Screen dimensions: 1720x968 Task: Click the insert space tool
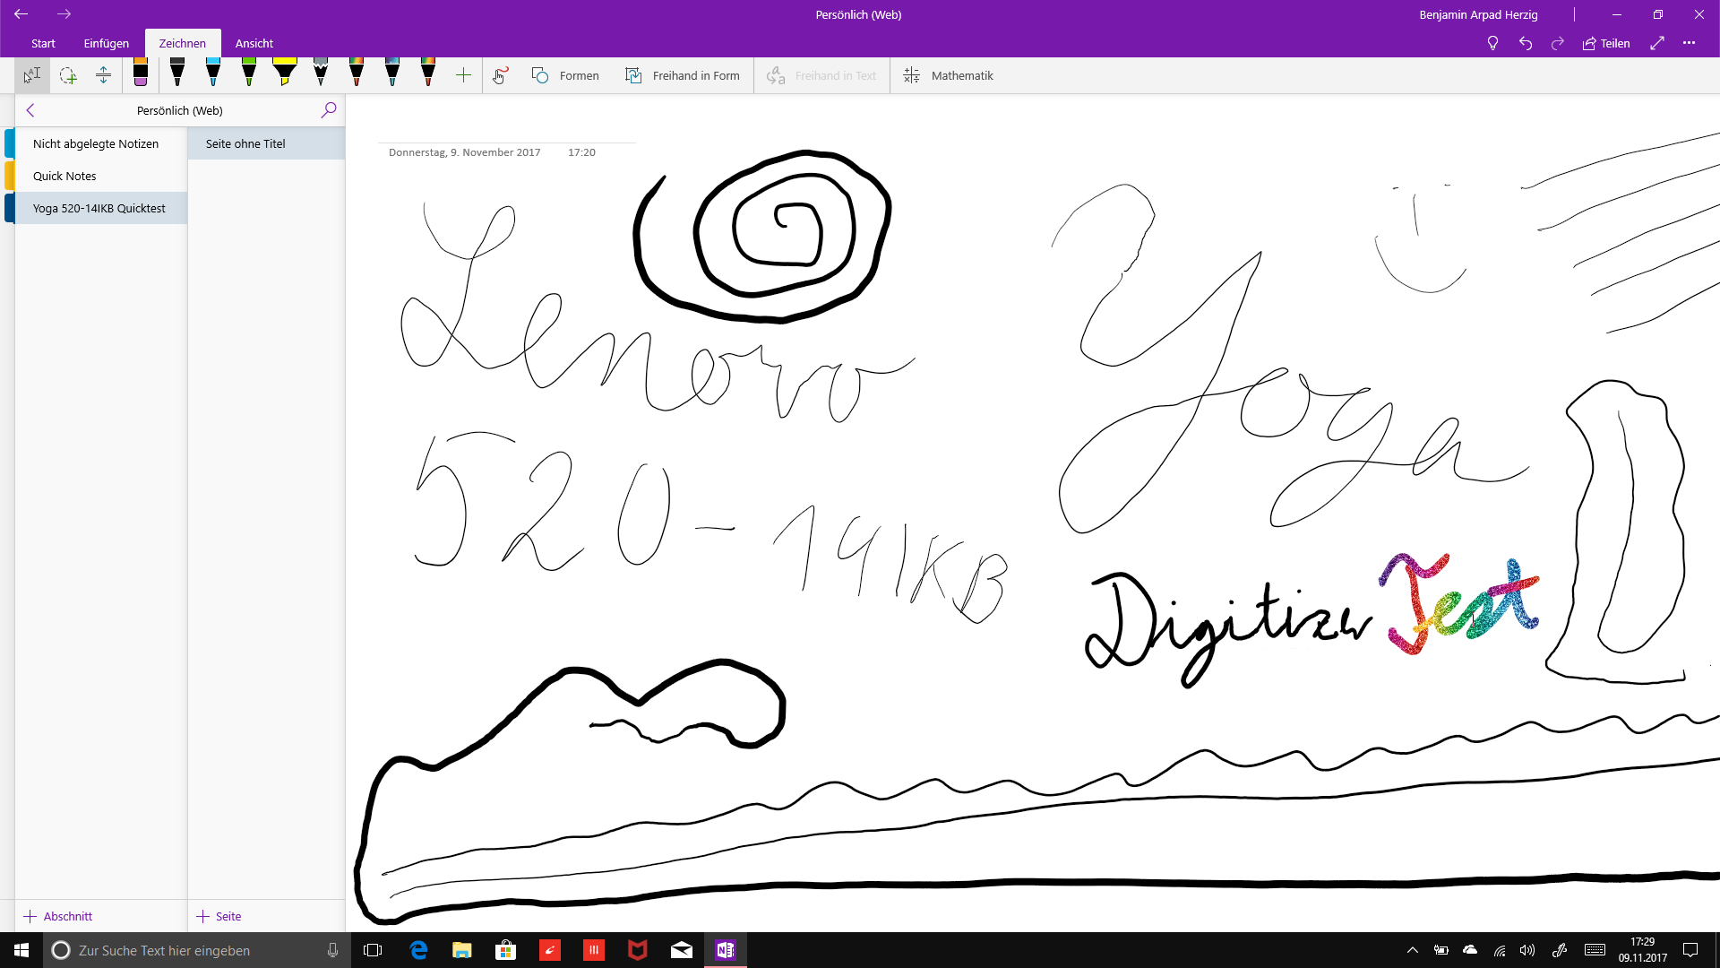[104, 75]
